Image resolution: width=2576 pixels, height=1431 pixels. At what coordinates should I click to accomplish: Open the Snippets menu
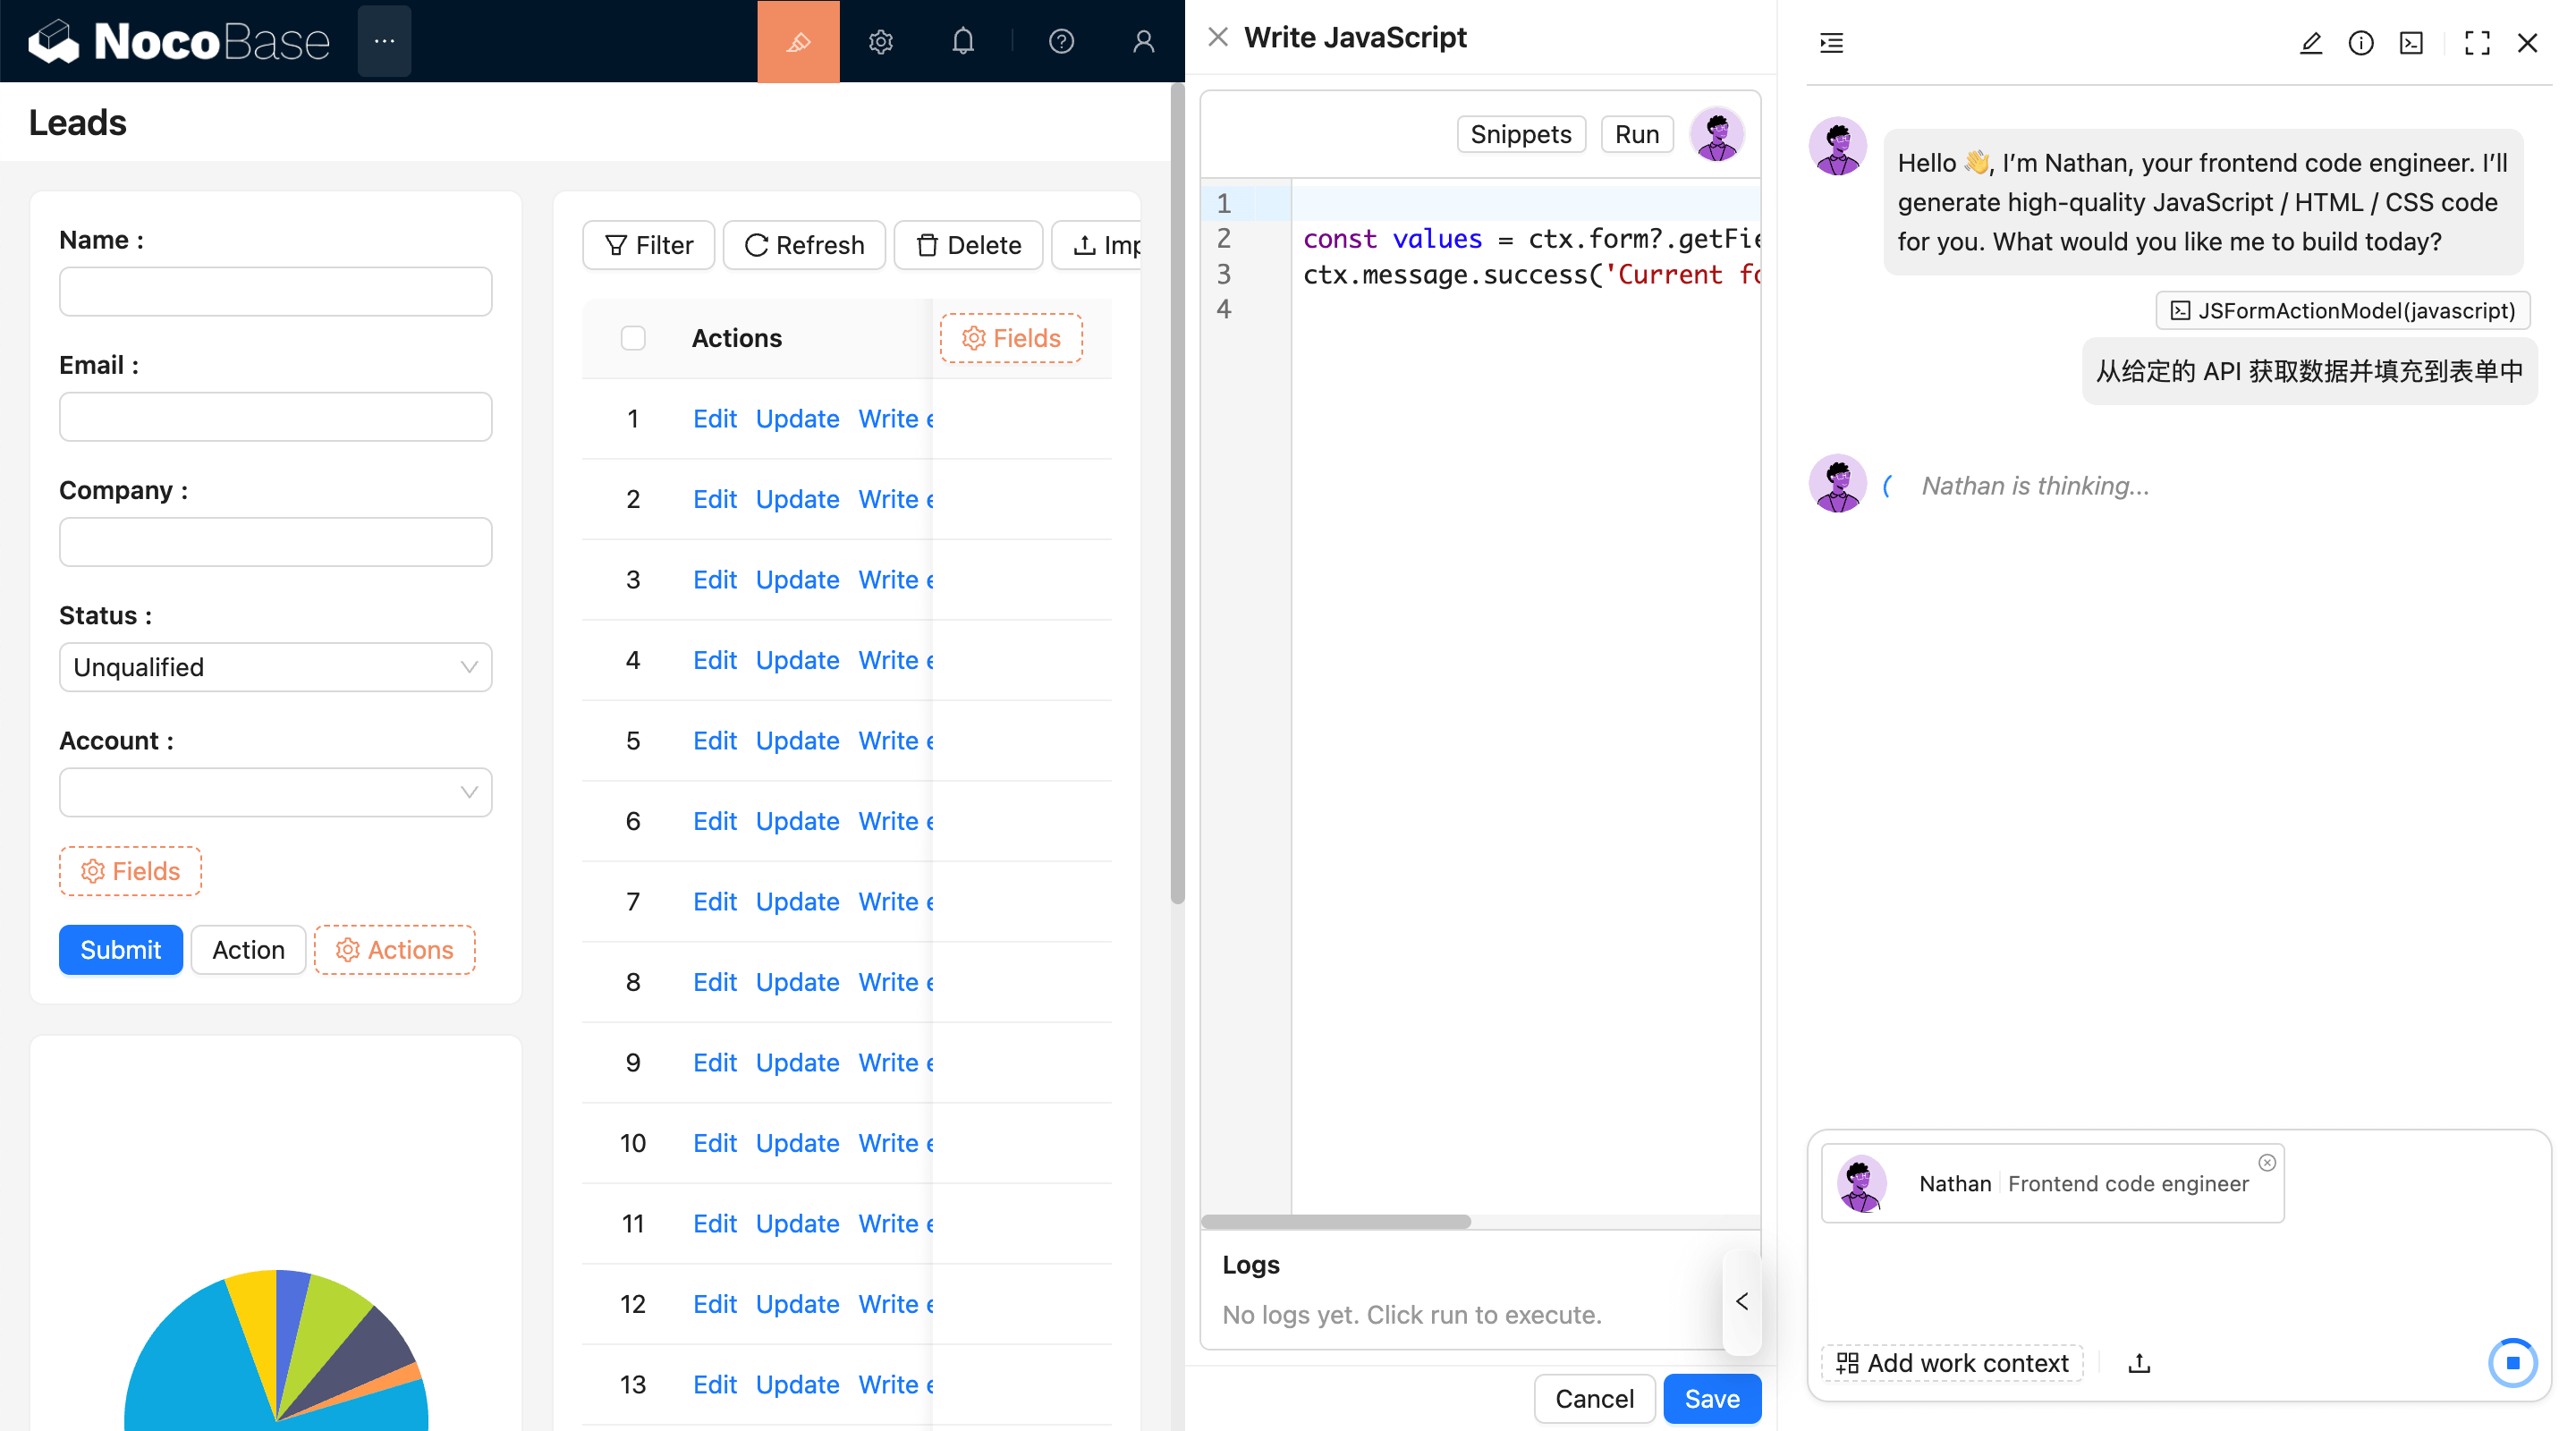[1520, 134]
